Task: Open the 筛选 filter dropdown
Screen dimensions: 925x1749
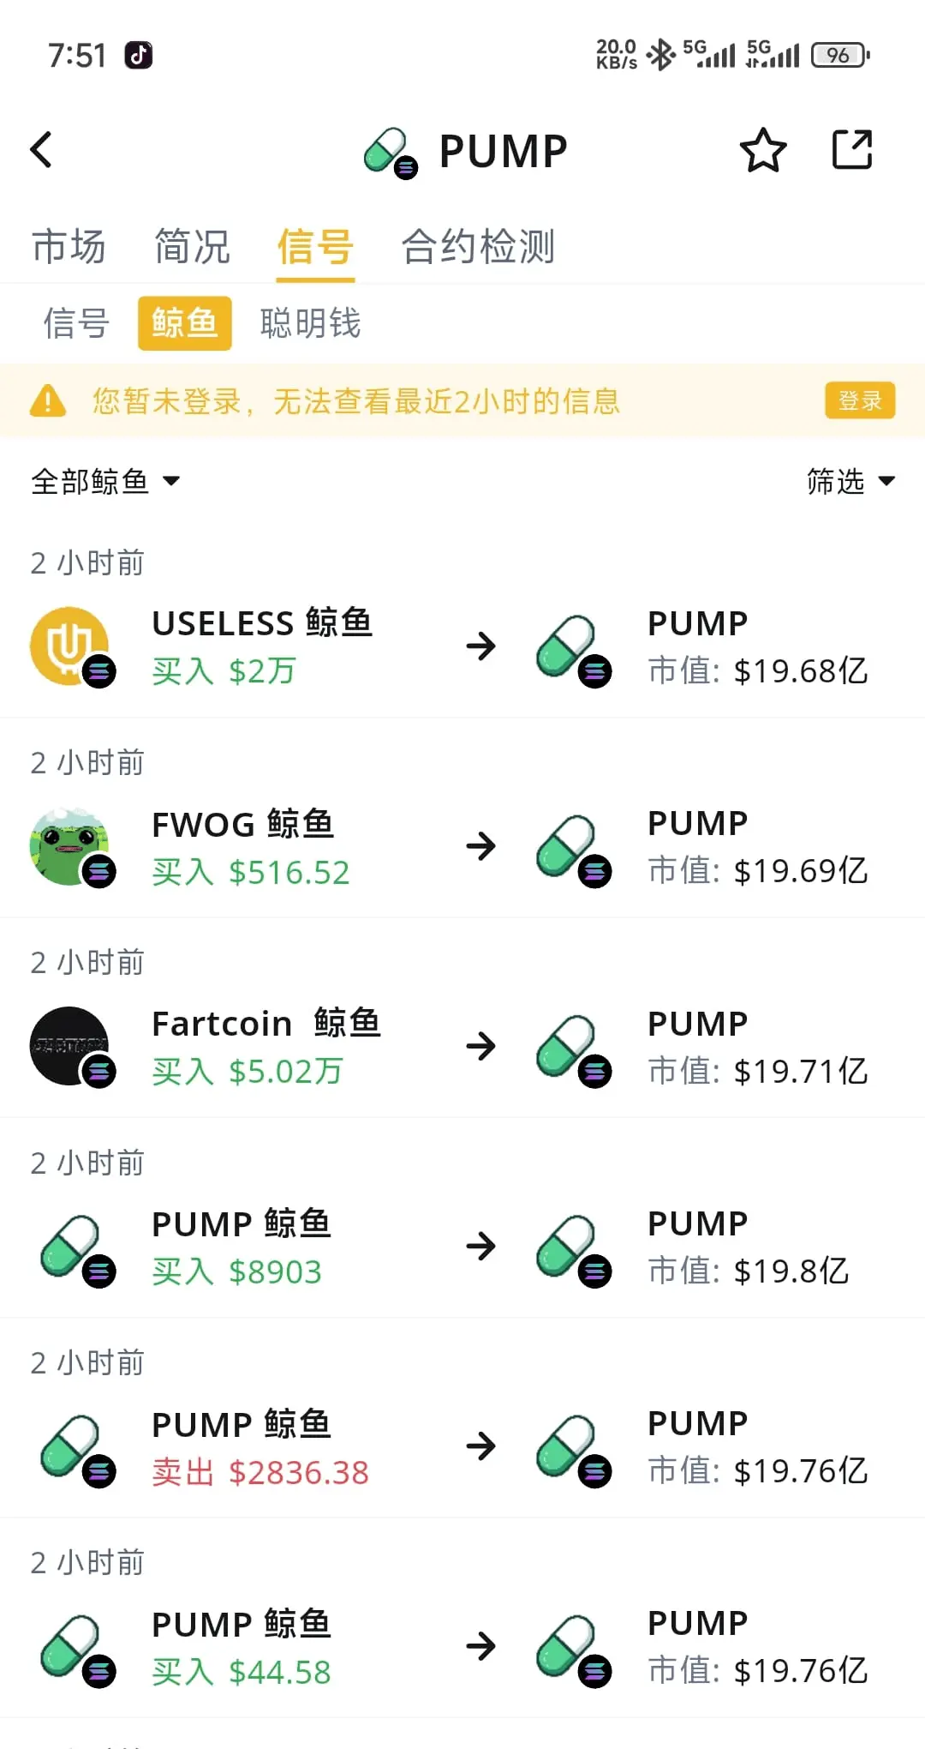Action: [x=850, y=481]
